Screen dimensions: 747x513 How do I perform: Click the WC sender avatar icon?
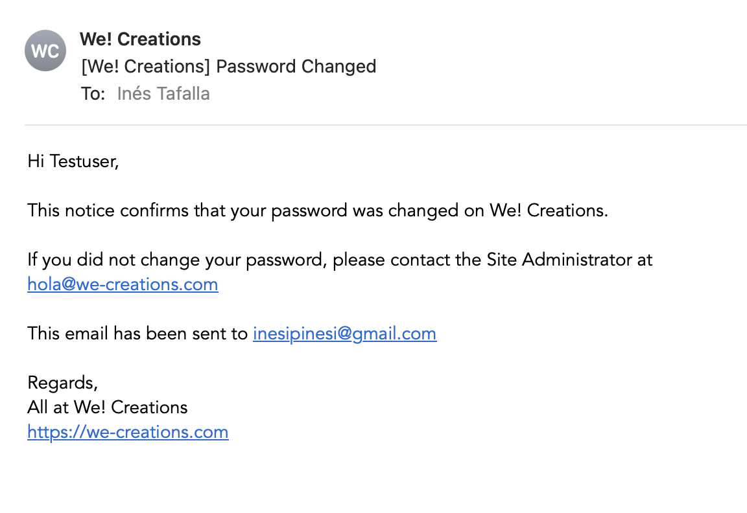(45, 51)
